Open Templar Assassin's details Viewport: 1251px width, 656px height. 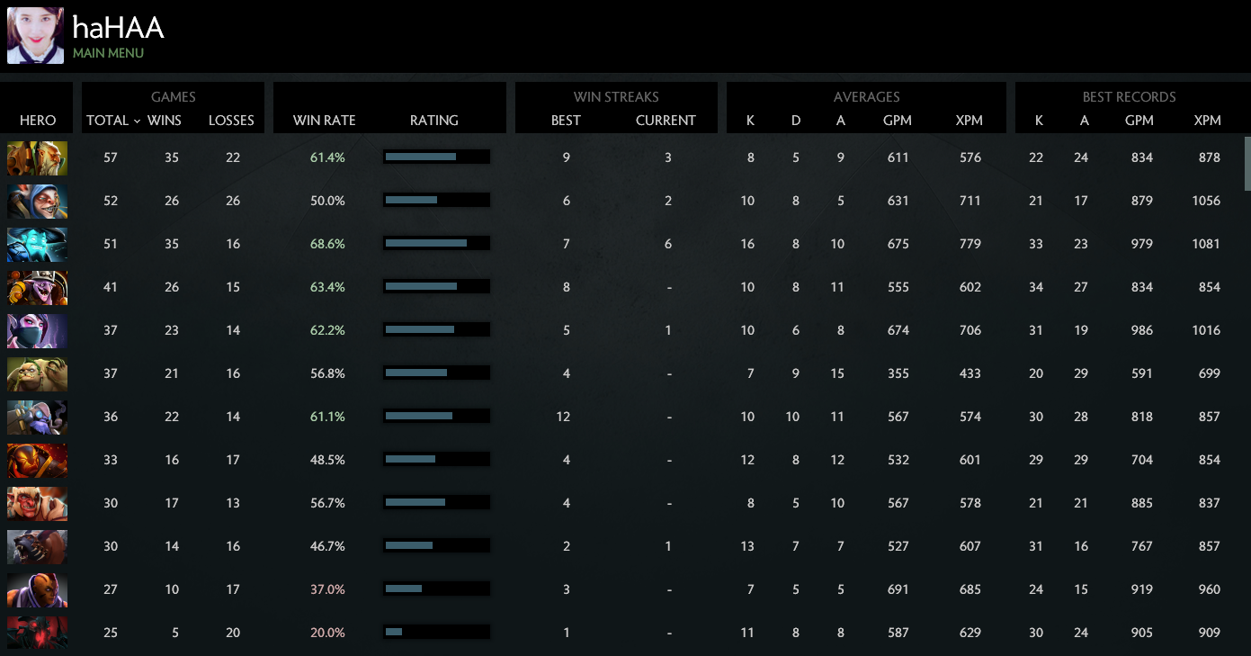[37, 330]
